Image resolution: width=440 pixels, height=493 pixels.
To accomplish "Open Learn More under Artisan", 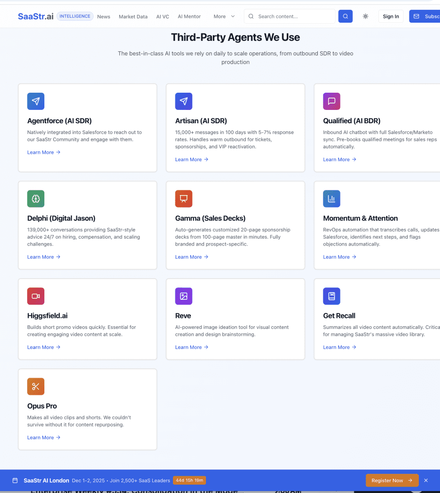I will pyautogui.click(x=192, y=159).
